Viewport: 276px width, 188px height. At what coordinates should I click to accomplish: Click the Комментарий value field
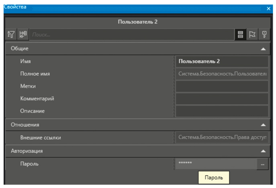(221, 99)
